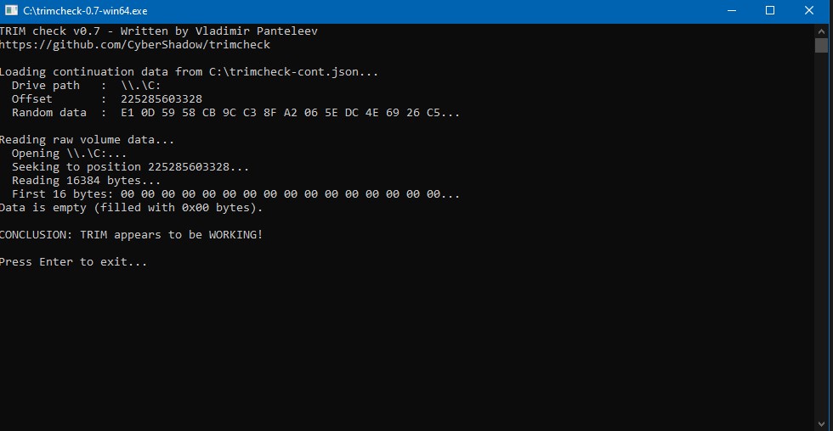Click the scrollbar up arrow
This screenshot has height=431, width=833.
click(821, 31)
